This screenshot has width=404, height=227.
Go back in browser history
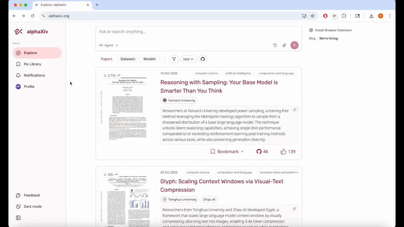(x=14, y=16)
